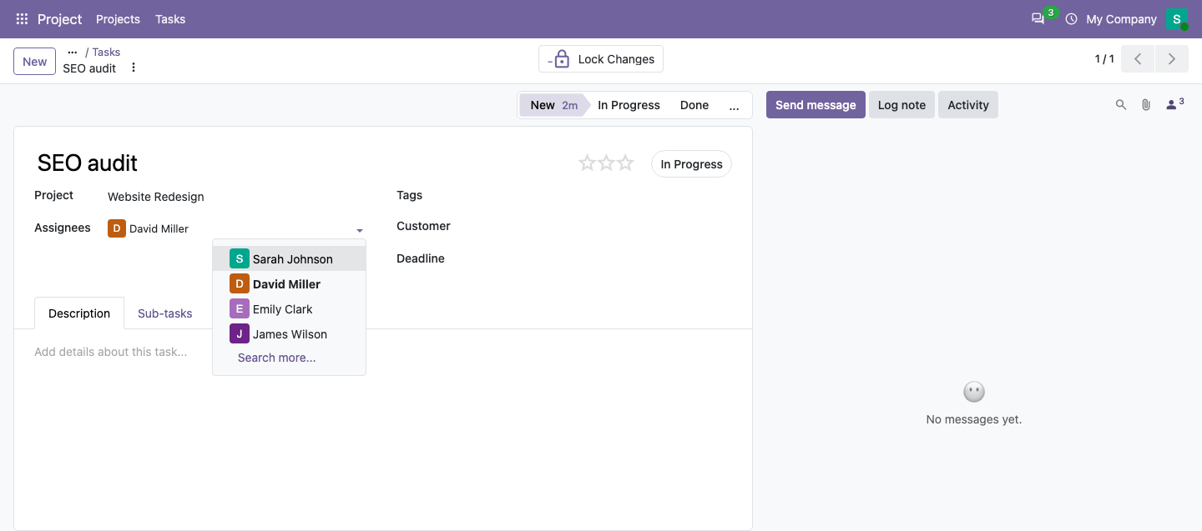This screenshot has height=531, width=1202.
Task: Click the lock icon in Lock Changes
Action: point(561,59)
